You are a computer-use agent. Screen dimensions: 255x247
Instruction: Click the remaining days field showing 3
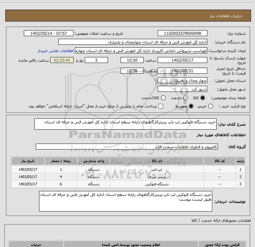click(96, 60)
